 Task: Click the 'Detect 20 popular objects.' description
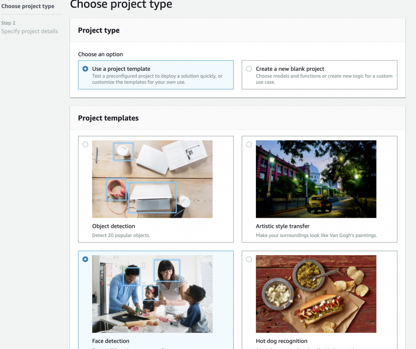click(x=121, y=235)
